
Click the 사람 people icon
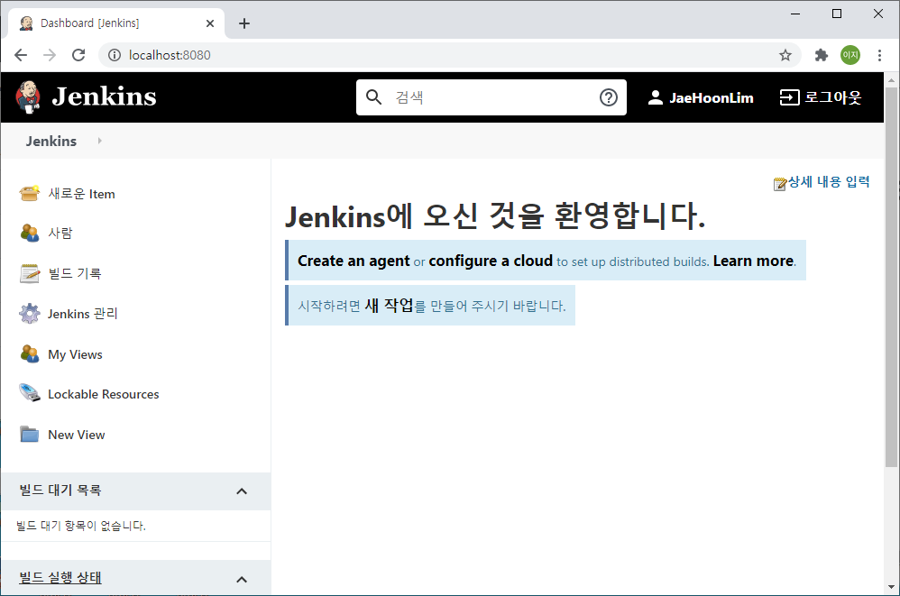pyautogui.click(x=29, y=233)
